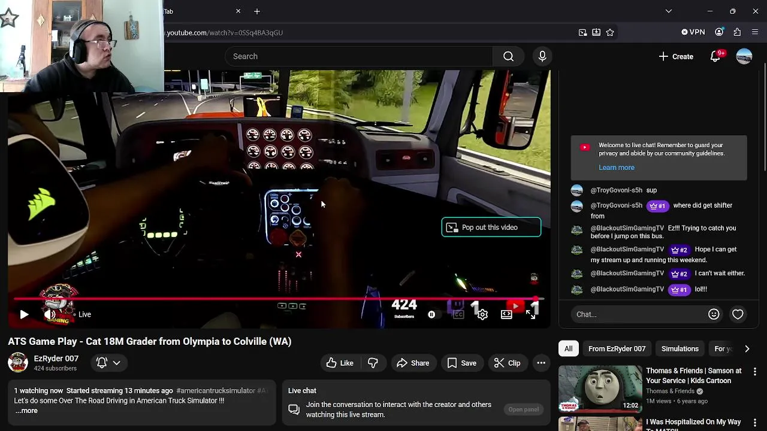Click the Live indicator to jump to live
This screenshot has width=767, height=431.
[x=84, y=314]
